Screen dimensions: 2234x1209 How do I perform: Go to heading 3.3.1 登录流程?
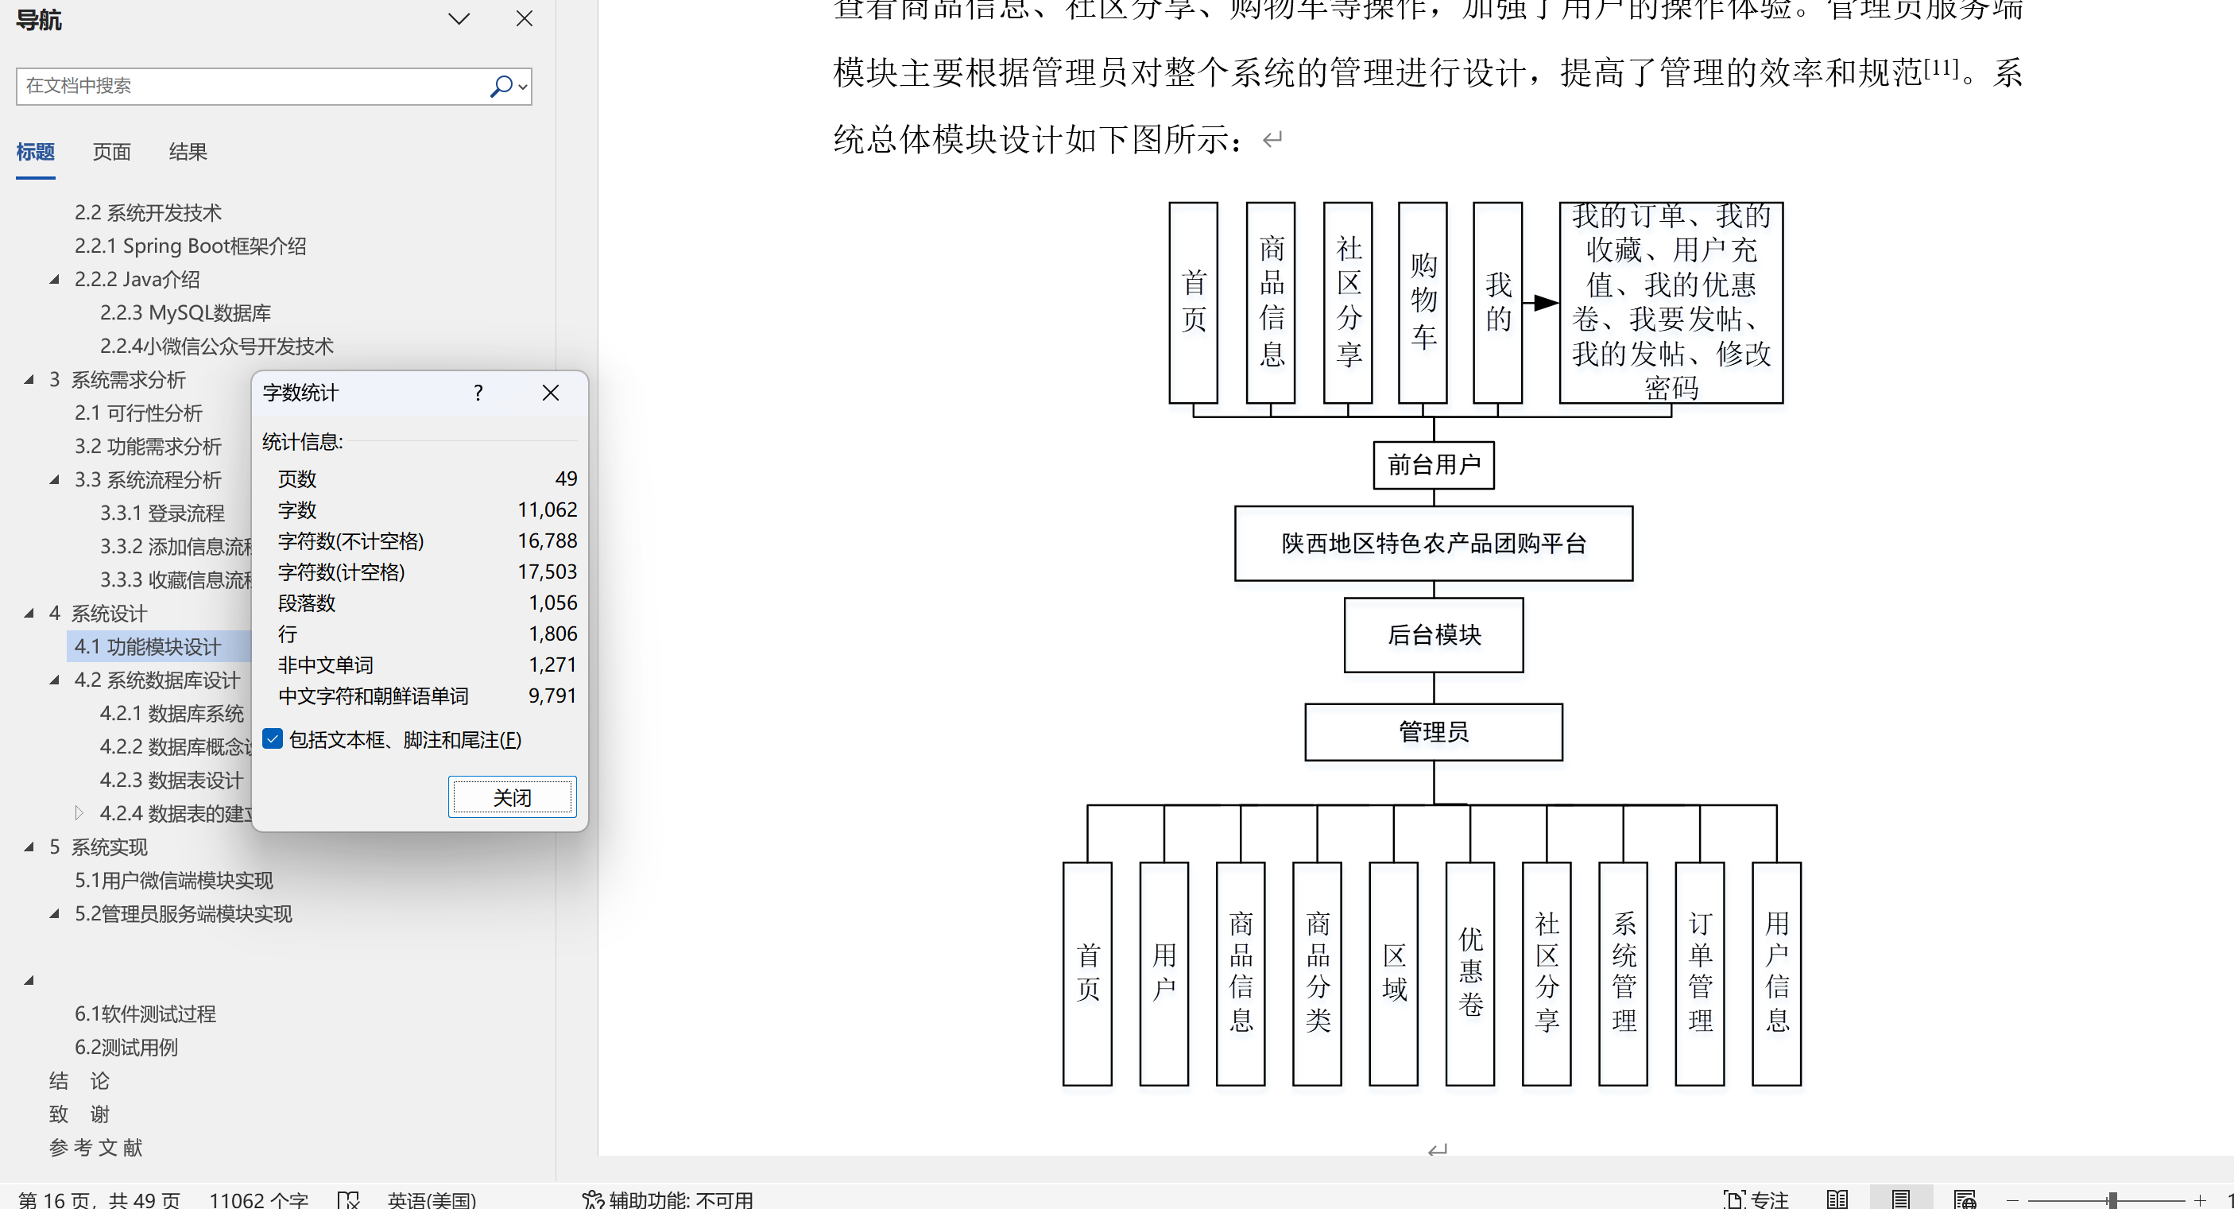coord(162,513)
